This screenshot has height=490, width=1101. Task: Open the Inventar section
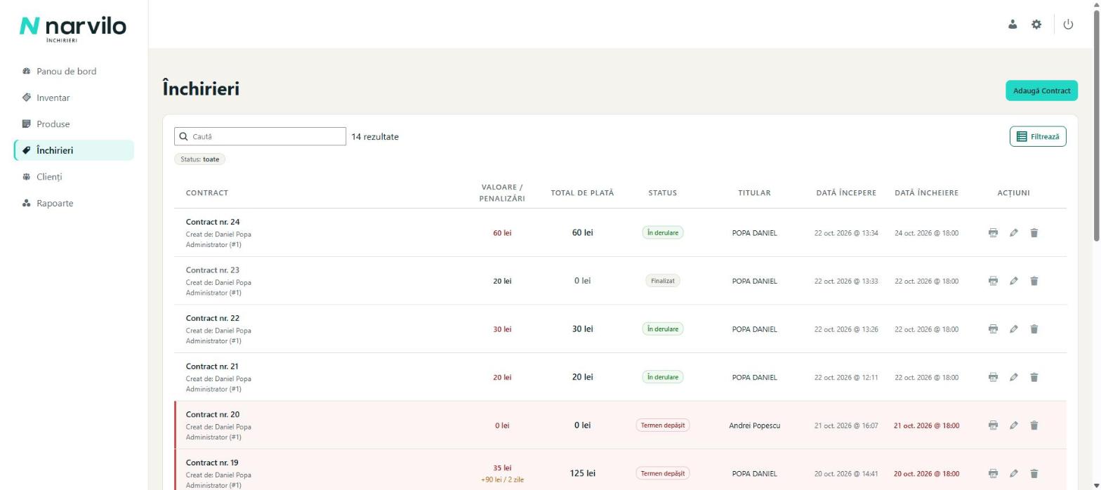[x=74, y=98]
